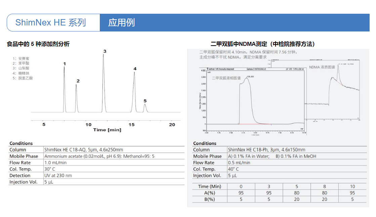Click the peak 5 label on the chromatogram
Image resolution: width=376 pixels, height=217 pixels.
click(x=145, y=101)
